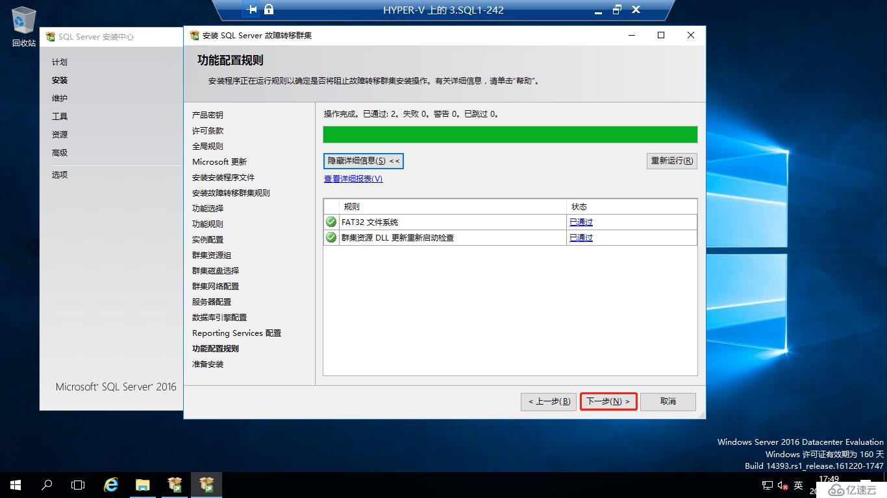Click the green rule-check progress bar
The image size is (887, 498).
(x=510, y=134)
